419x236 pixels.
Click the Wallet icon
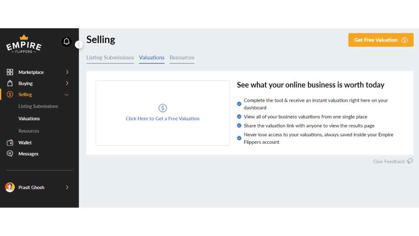[10, 143]
